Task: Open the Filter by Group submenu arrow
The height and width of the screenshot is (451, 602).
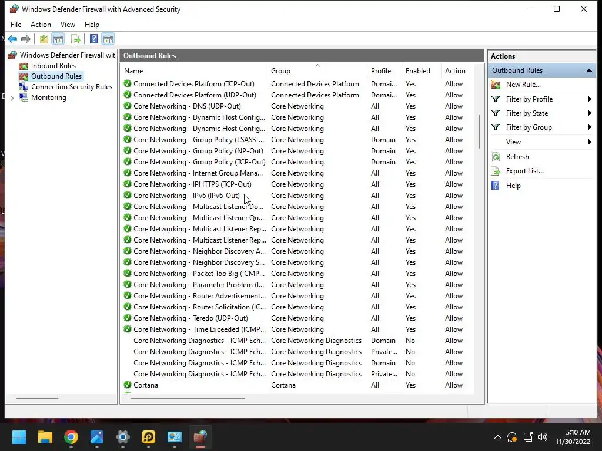Action: pyautogui.click(x=590, y=127)
